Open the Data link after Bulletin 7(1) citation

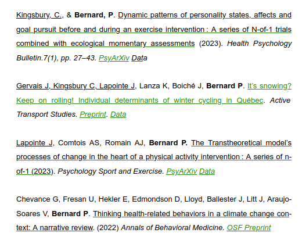tap(139, 58)
